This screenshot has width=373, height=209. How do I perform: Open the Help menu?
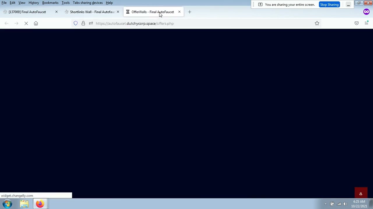(109, 3)
